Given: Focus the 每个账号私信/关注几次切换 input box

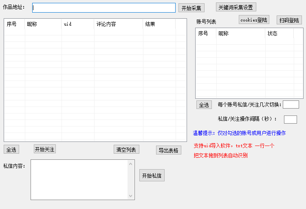Looking at the screenshot, I should pos(291,104).
